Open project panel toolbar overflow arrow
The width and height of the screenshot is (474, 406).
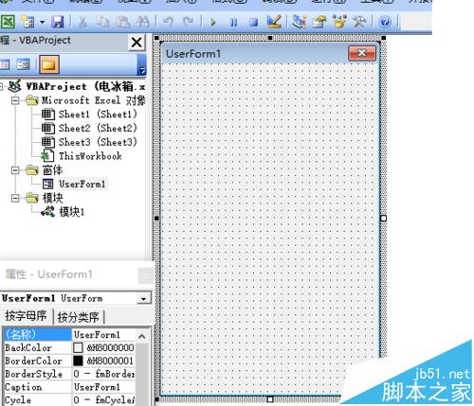click(x=142, y=71)
